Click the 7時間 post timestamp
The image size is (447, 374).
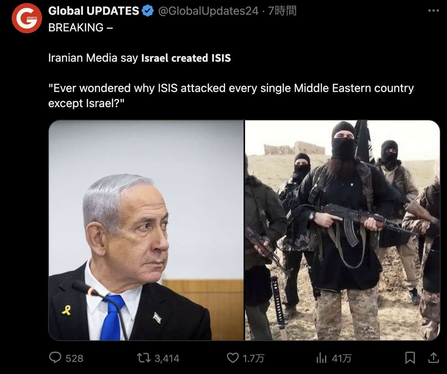[x=282, y=11]
